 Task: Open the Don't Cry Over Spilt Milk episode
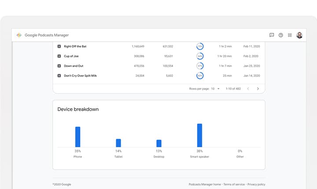point(81,76)
